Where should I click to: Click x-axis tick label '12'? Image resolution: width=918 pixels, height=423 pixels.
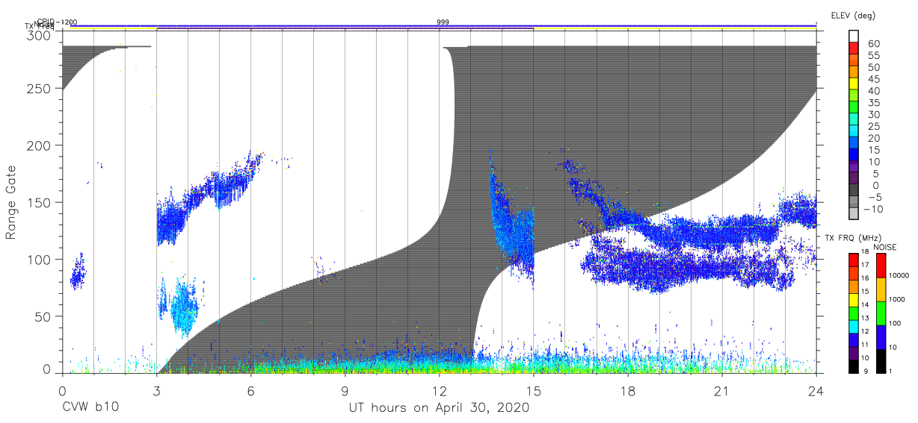tap(439, 390)
